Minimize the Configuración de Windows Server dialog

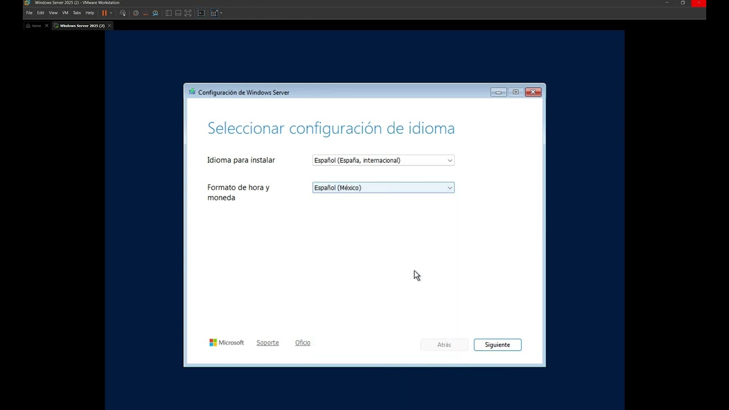point(498,92)
